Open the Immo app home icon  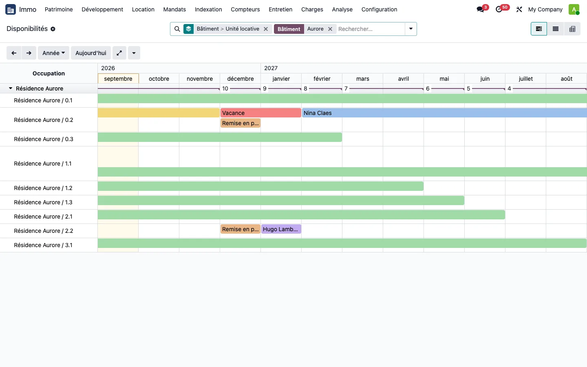(x=11, y=9)
